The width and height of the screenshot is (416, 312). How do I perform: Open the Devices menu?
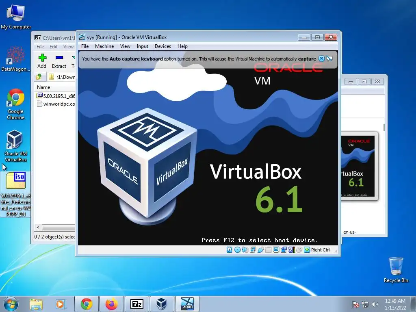click(163, 46)
